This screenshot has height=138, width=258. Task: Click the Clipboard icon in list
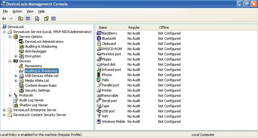coord(99,44)
